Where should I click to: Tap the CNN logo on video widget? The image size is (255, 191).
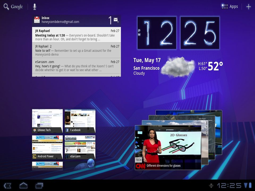tap(140, 166)
